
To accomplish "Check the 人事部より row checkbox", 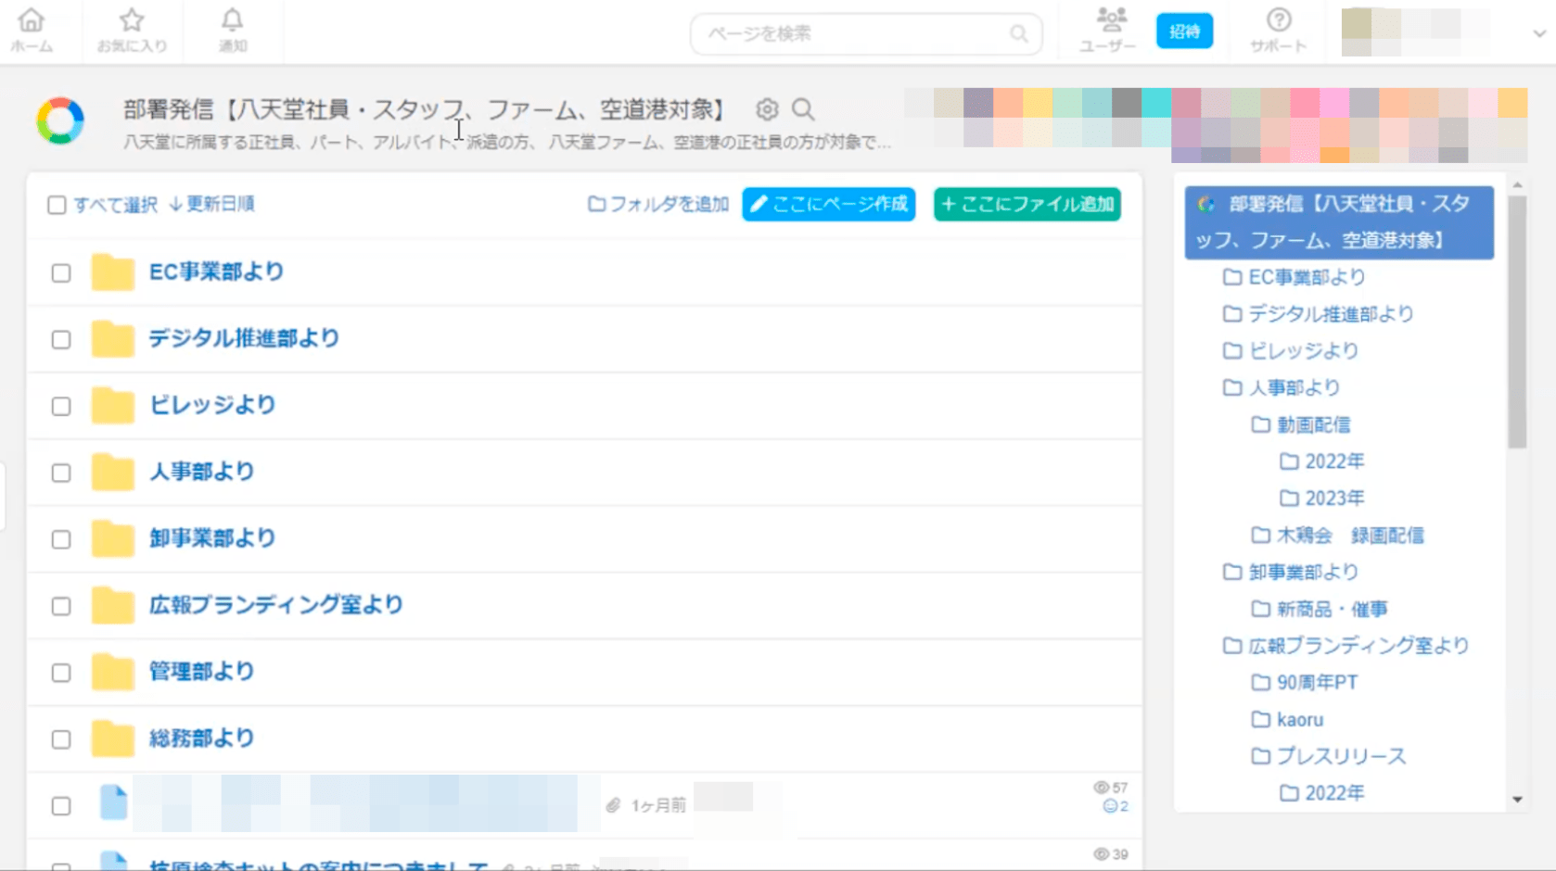I will (61, 473).
